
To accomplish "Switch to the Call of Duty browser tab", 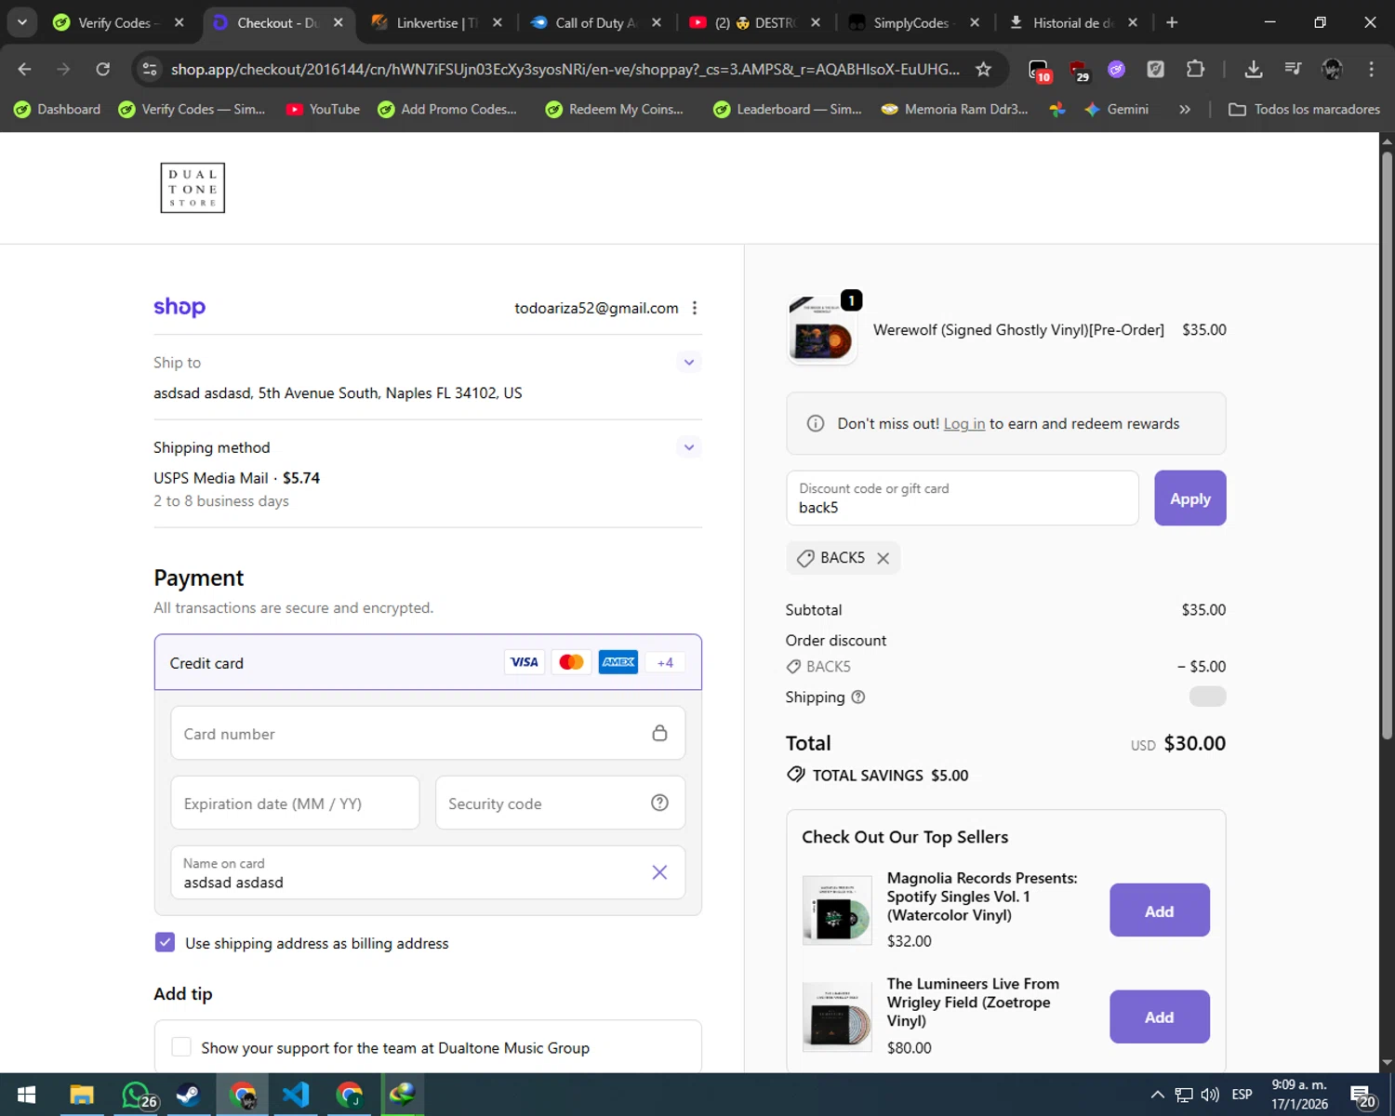I will 596,22.
